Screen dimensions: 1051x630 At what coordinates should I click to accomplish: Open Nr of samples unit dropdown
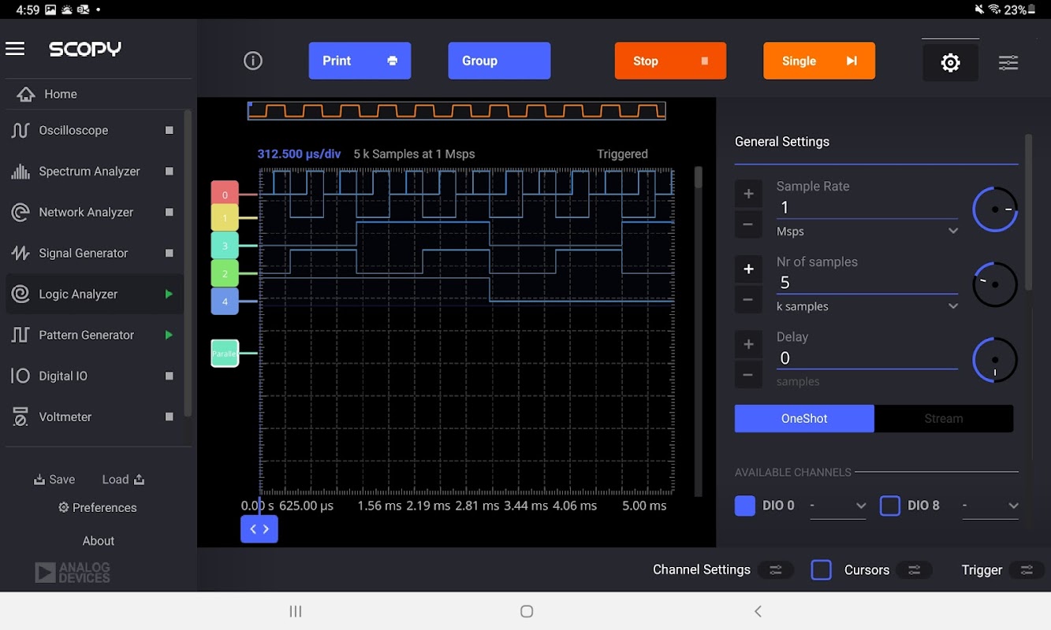[x=867, y=306]
